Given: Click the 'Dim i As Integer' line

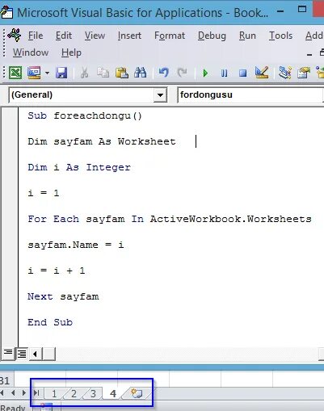Looking at the screenshot, I should coord(79,167).
